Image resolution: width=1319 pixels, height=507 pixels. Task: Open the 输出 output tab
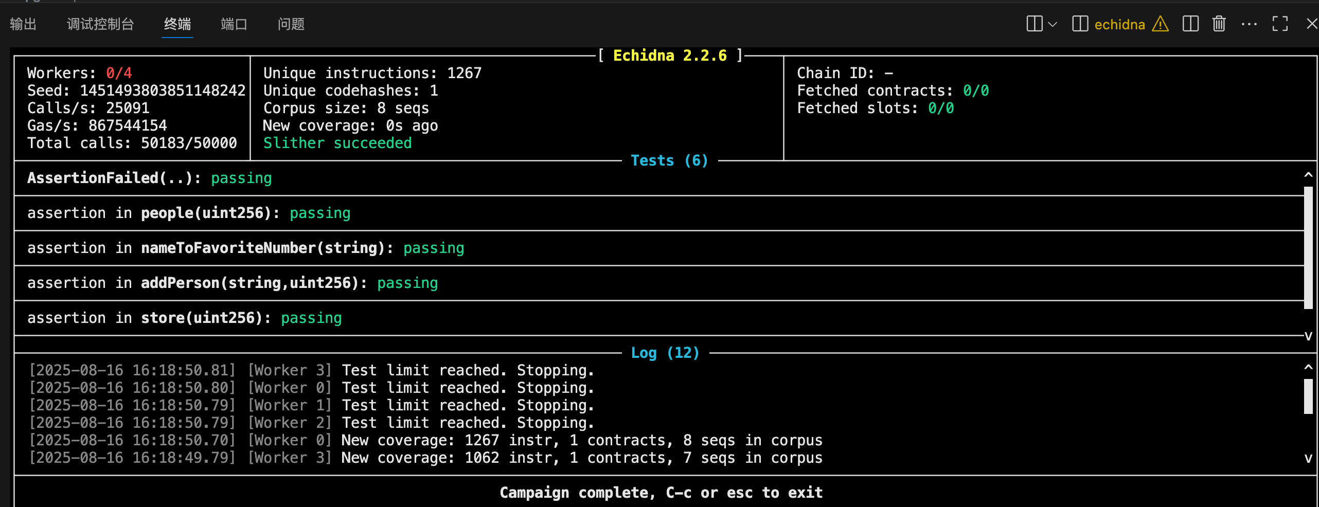click(23, 24)
